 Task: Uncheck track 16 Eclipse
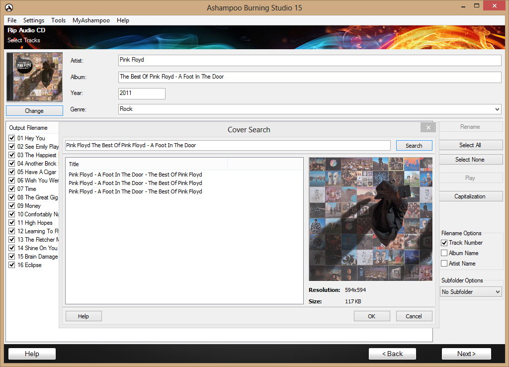click(12, 265)
